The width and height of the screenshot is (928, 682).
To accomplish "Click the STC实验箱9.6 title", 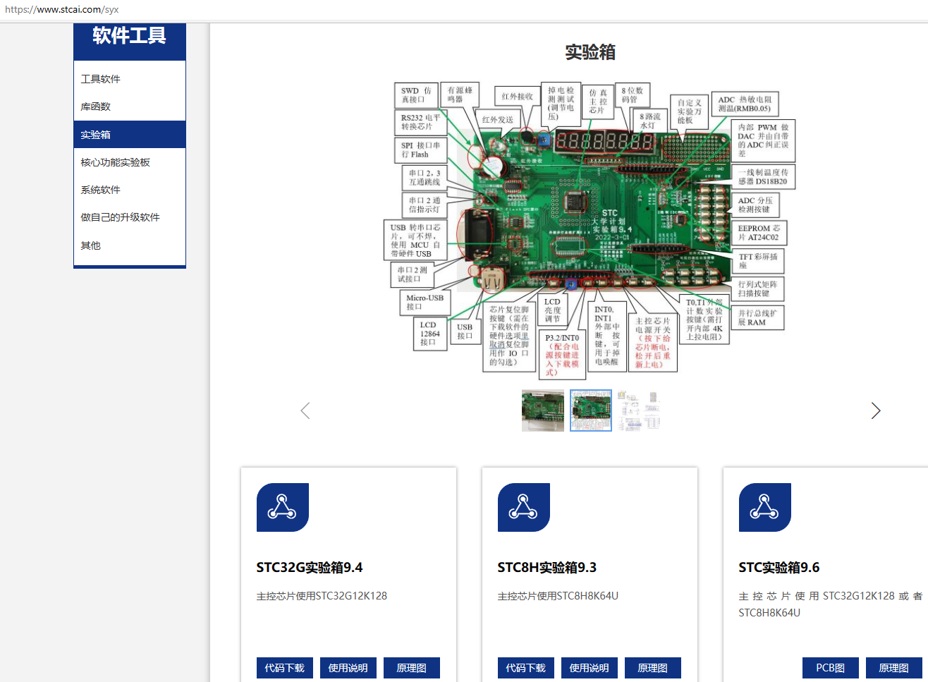I will click(x=779, y=568).
